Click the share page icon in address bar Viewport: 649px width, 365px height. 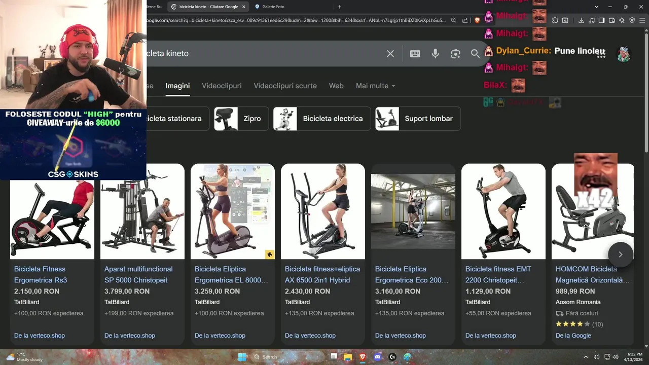(x=465, y=20)
